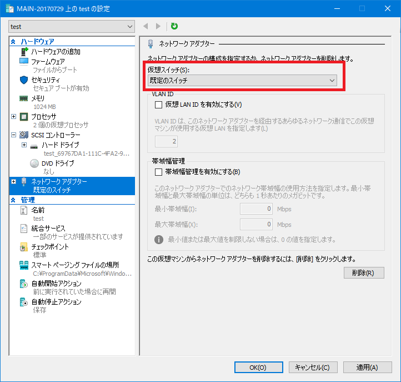Click the info icon near bandwidth note

(x=159, y=240)
